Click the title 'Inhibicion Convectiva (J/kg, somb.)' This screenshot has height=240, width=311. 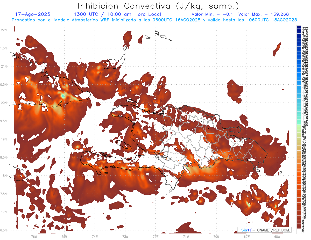(158, 6)
